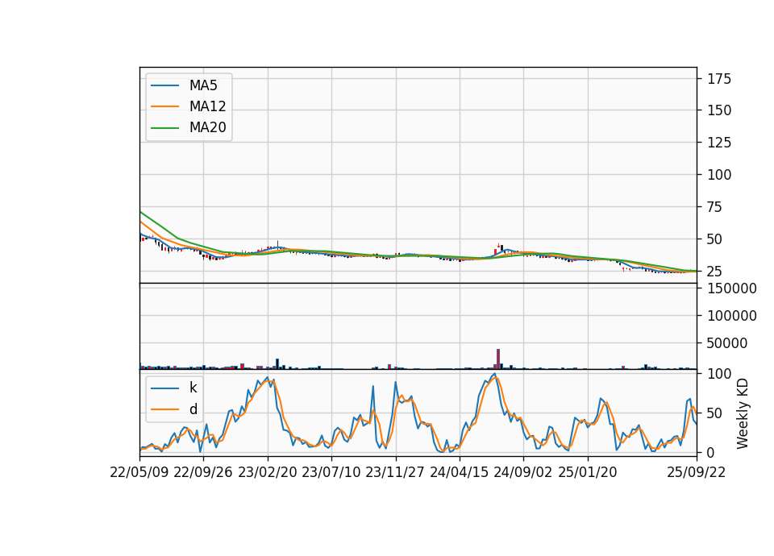774x556 pixels.
Task: Click the MA20 legend label
Action: pos(207,128)
